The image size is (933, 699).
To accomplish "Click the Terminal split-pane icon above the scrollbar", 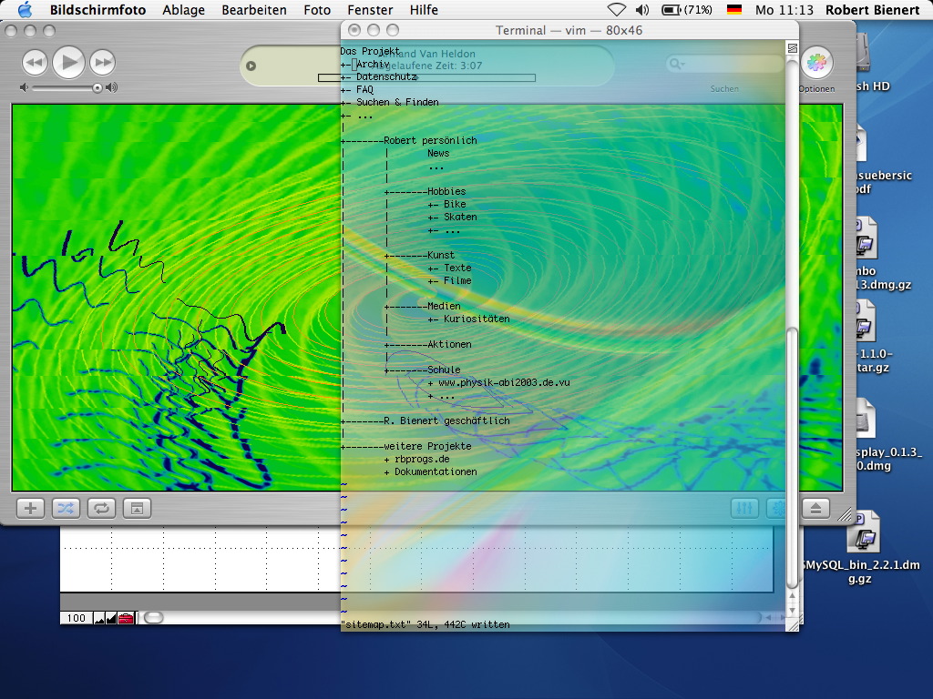I will point(792,48).
